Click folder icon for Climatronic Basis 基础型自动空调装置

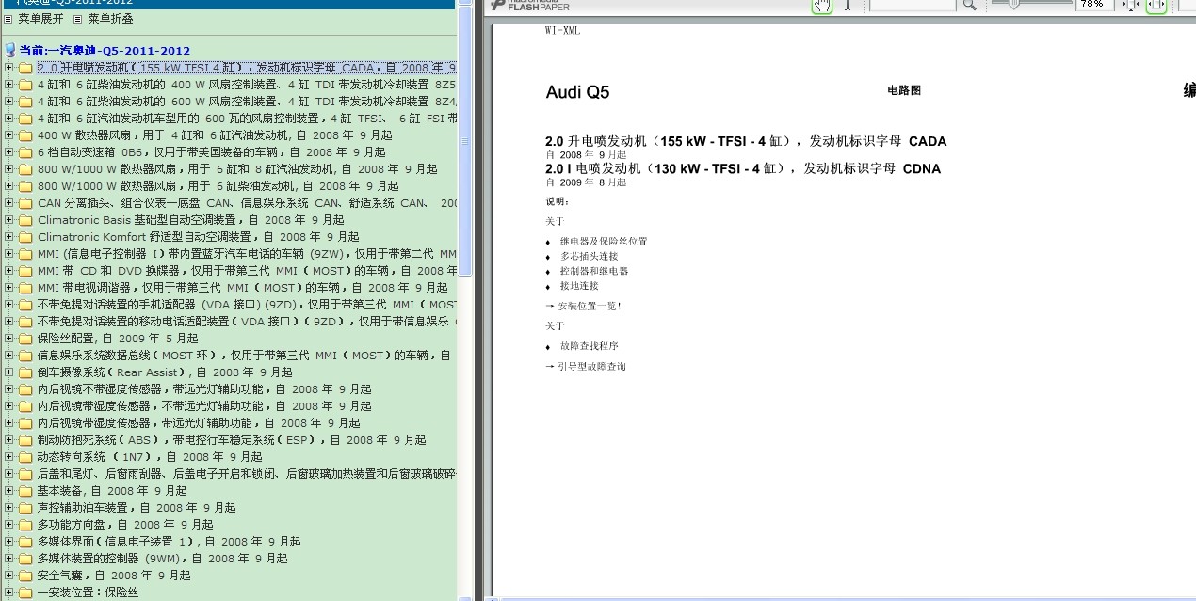(x=25, y=220)
